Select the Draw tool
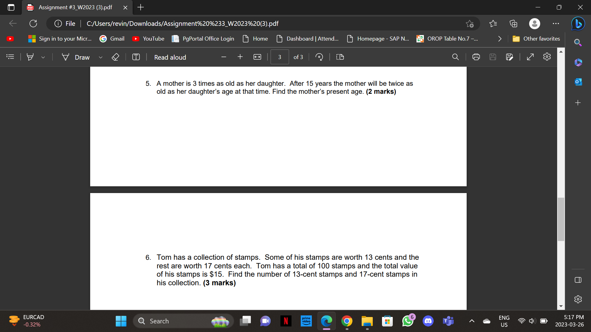591x332 pixels. (x=75, y=57)
